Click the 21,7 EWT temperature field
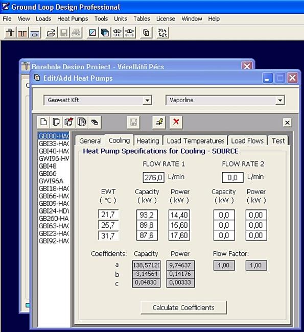The image size is (304, 332). point(108,215)
